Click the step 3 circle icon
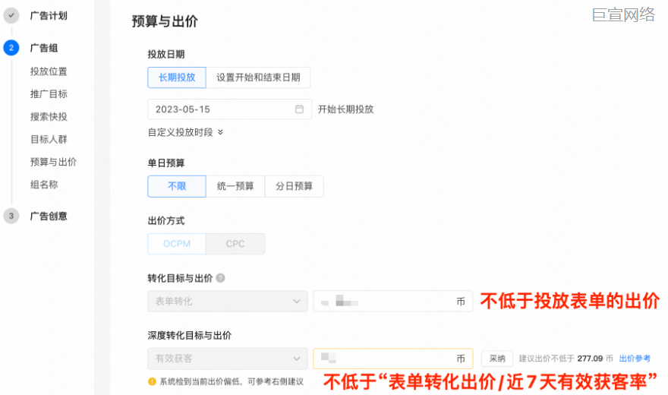 point(11,216)
